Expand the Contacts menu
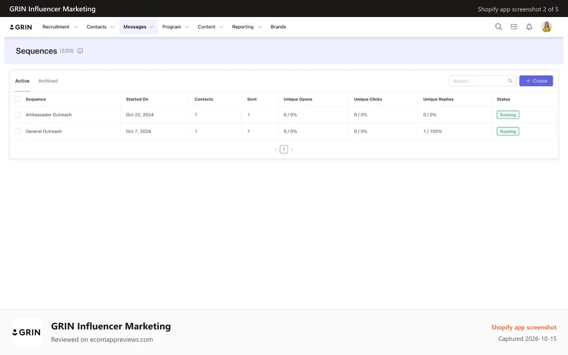Screen dimensions: 568x355 [100, 27]
